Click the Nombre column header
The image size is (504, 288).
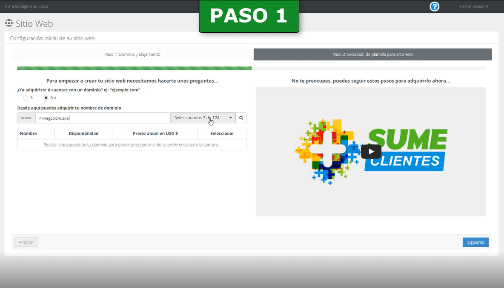[x=36, y=133]
